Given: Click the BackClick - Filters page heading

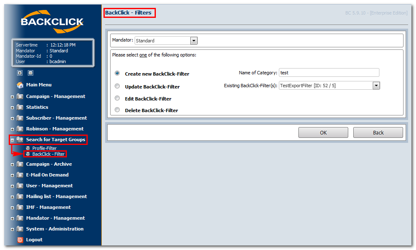Looking at the screenshot, I should 128,13.
